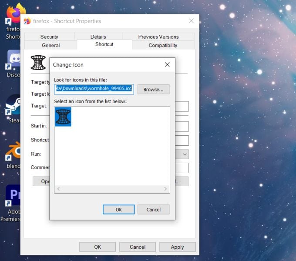
Task: Click the Apply button in Shortcut Properties
Action: coord(177,247)
